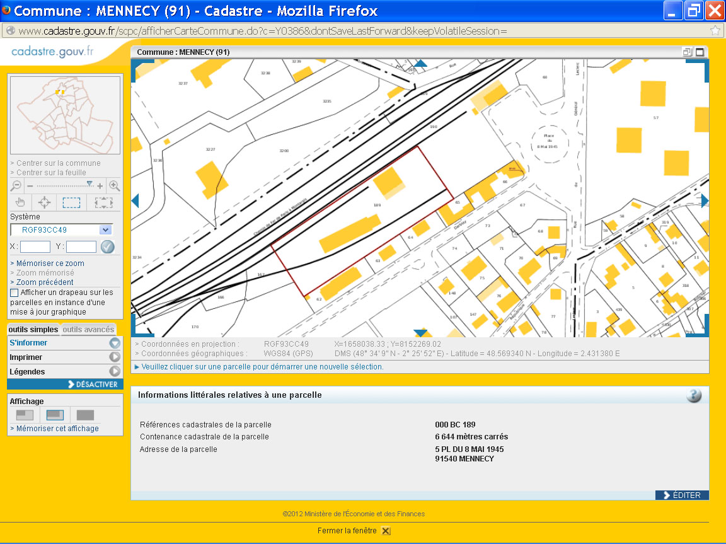Expand the Légendes section
Screen dimensions: 726x544
pos(115,372)
